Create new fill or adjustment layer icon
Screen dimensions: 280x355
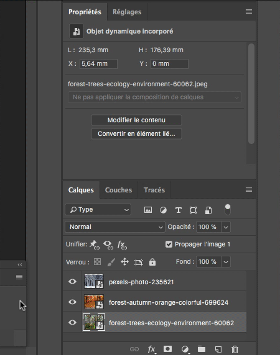tap(185, 349)
